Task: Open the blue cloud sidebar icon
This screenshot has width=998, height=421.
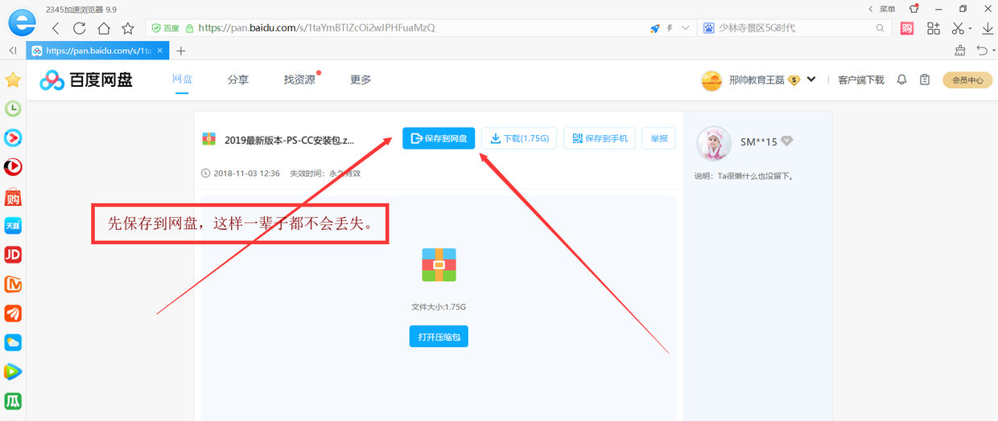Action: click(13, 342)
